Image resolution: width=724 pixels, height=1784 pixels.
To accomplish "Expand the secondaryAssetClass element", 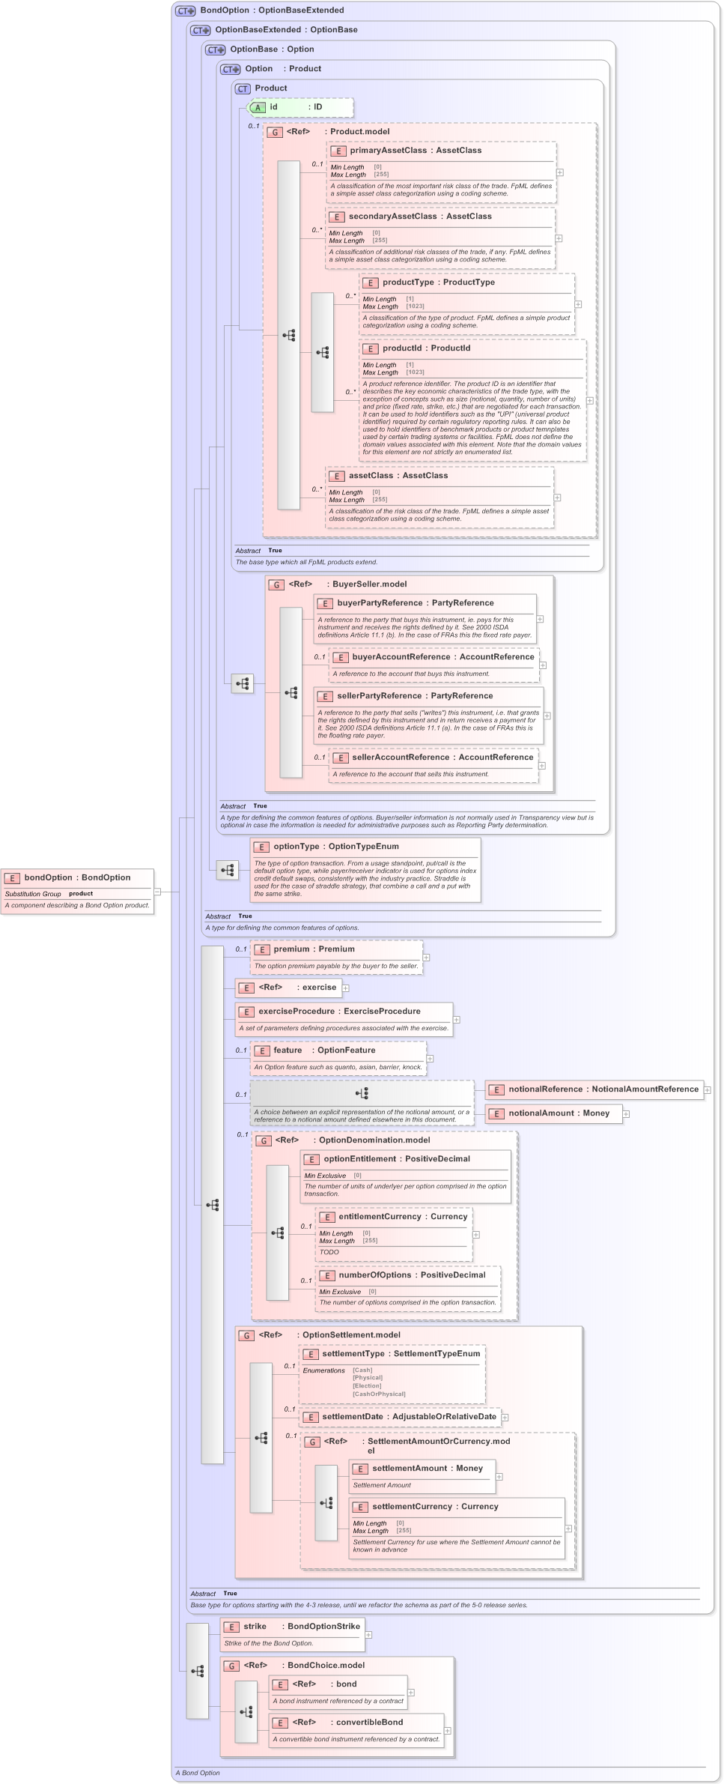I will click(559, 238).
